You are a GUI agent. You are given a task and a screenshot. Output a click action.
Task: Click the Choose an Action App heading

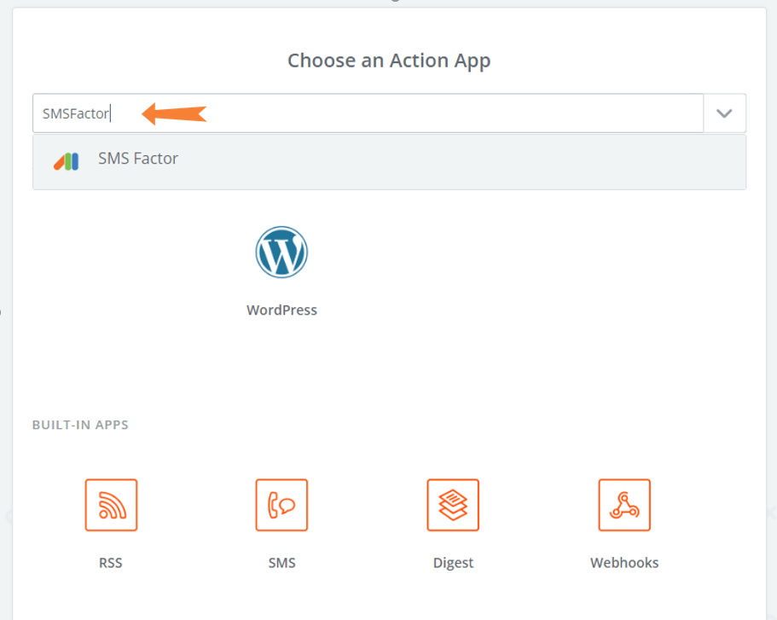pos(389,61)
